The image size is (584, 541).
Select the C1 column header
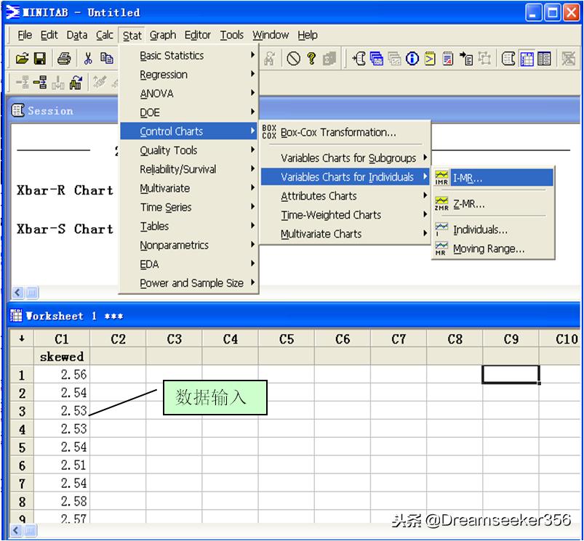[62, 339]
